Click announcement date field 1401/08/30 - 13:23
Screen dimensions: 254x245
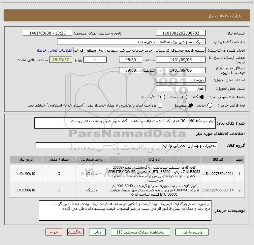(48, 33)
